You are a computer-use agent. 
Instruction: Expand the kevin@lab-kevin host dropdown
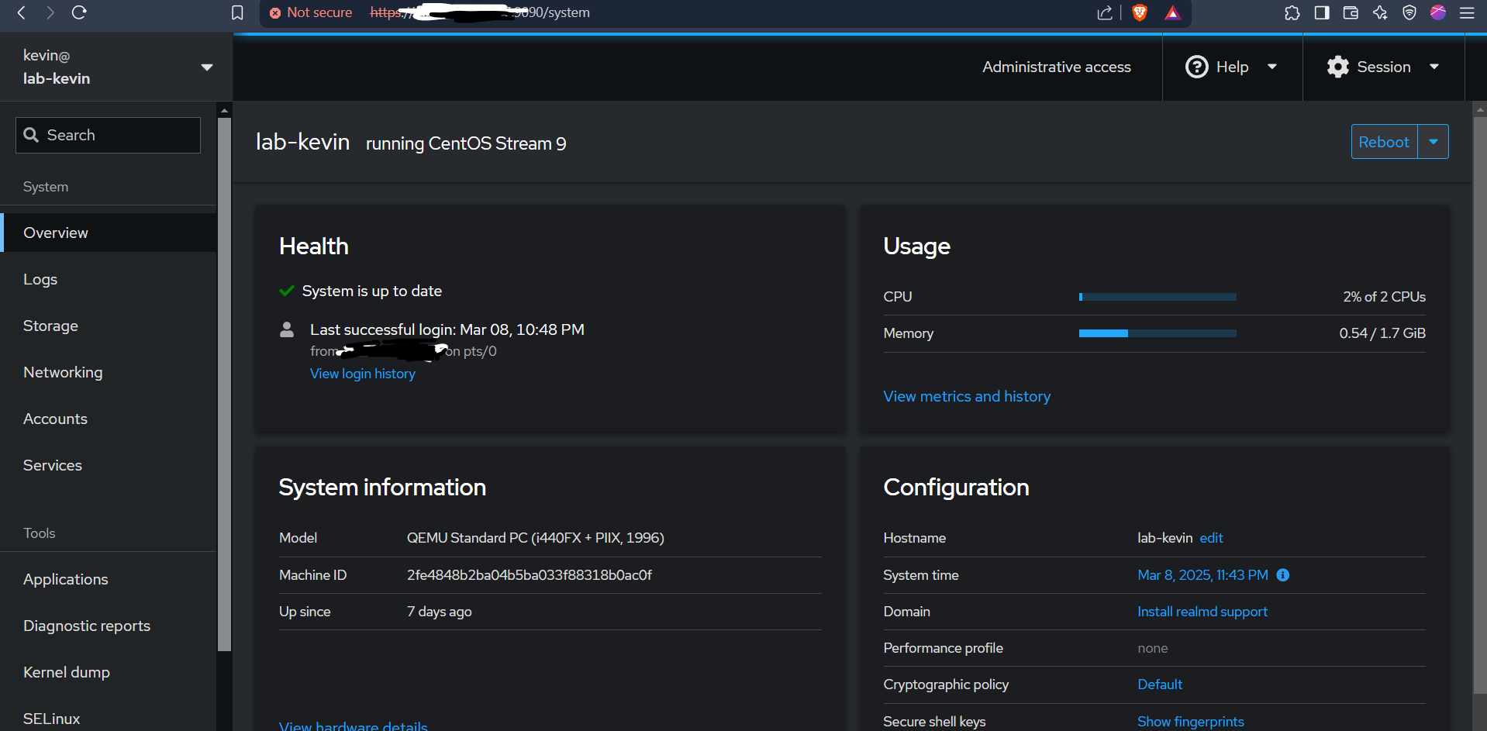pos(206,67)
